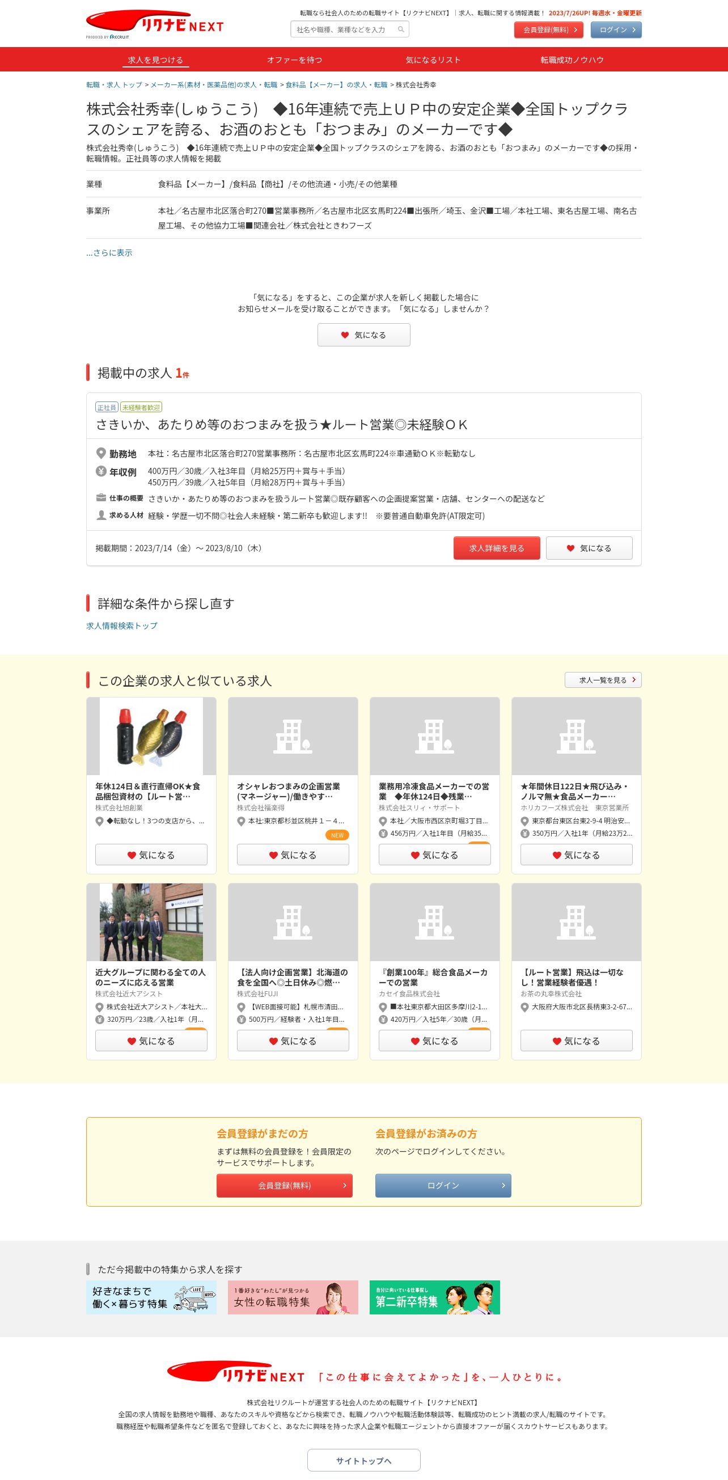Click 気になる on 株式会社FUJI card
The width and height of the screenshot is (728, 1480).
pyautogui.click(x=293, y=1041)
